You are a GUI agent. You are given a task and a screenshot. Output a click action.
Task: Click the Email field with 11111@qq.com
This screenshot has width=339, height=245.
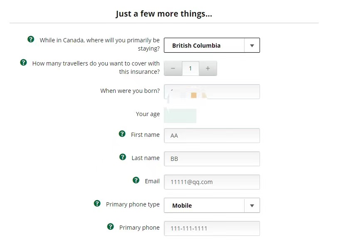(212, 182)
